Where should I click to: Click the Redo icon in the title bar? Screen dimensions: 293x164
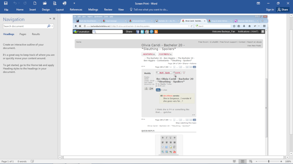click(25, 3)
